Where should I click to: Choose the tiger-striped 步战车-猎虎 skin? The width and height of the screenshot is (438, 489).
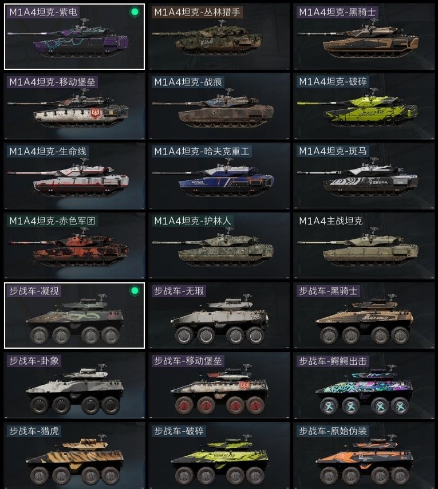(74, 455)
